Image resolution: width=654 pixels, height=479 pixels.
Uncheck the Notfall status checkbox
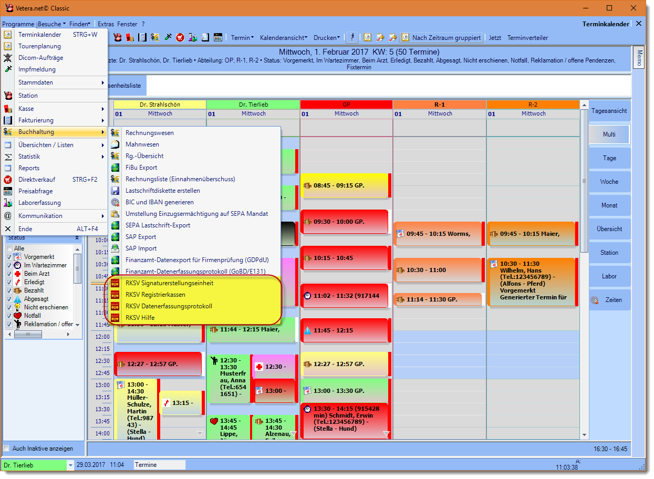tap(9, 316)
